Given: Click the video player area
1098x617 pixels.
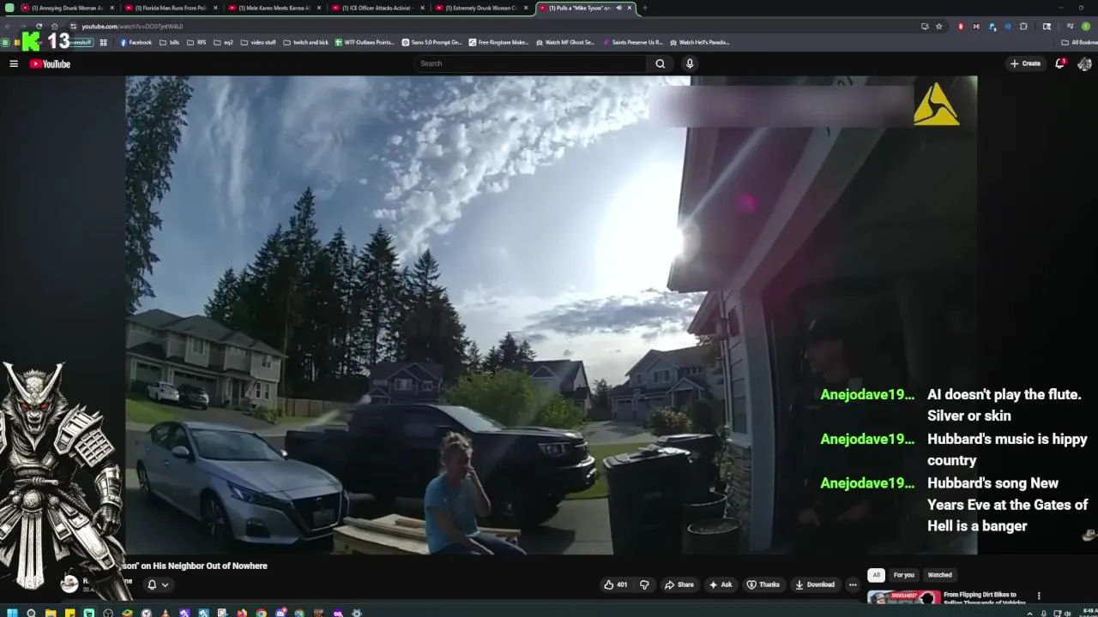Looking at the screenshot, I should (551, 315).
